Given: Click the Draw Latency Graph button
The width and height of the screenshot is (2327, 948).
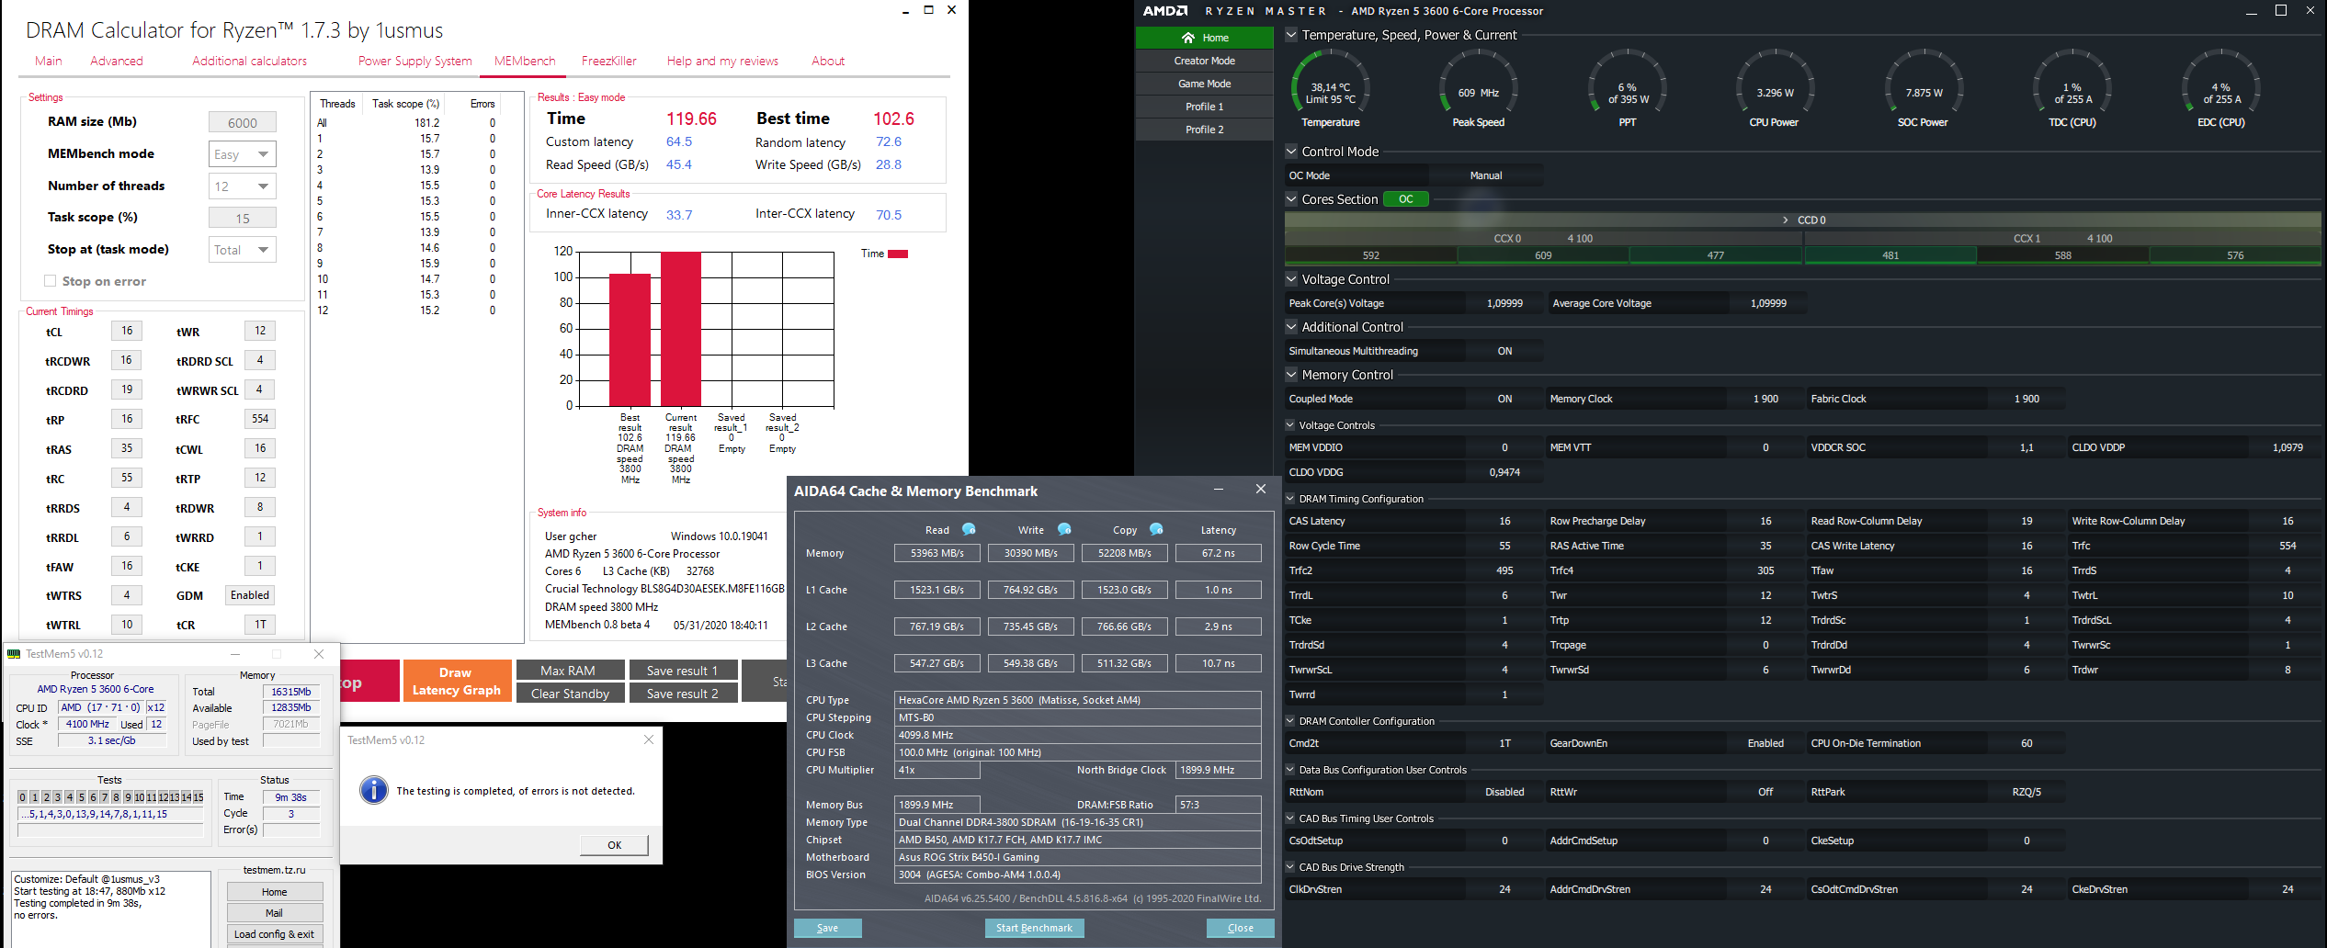Looking at the screenshot, I should (x=457, y=681).
